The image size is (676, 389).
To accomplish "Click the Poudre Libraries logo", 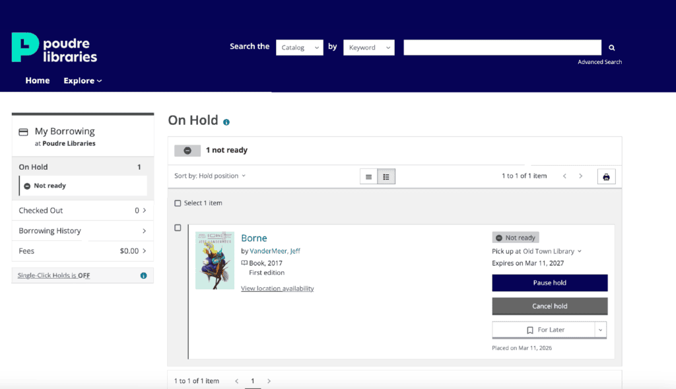I will (54, 48).
